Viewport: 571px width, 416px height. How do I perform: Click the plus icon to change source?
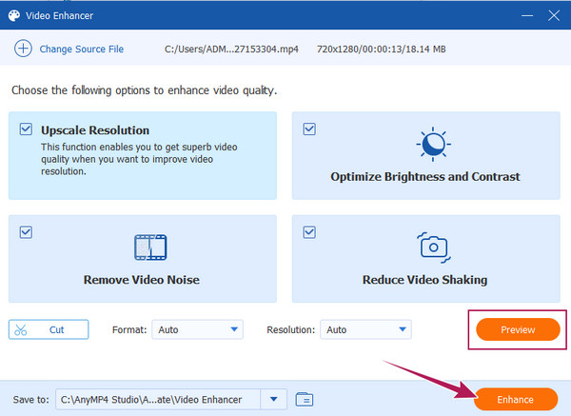[x=23, y=49]
